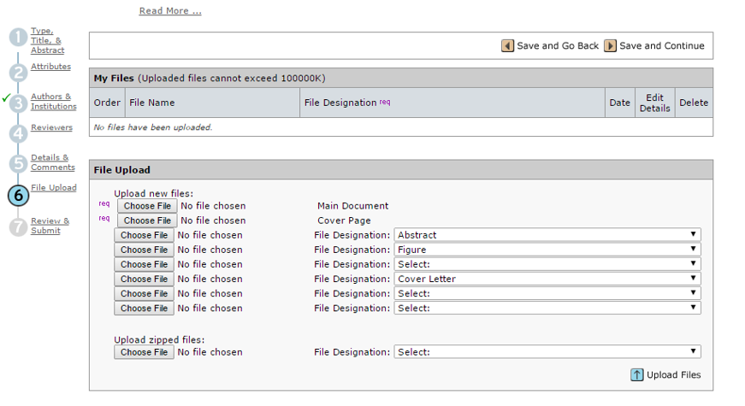This screenshot has height=406, width=745.
Task: Open Details & Comments step link
Action: tap(52, 162)
